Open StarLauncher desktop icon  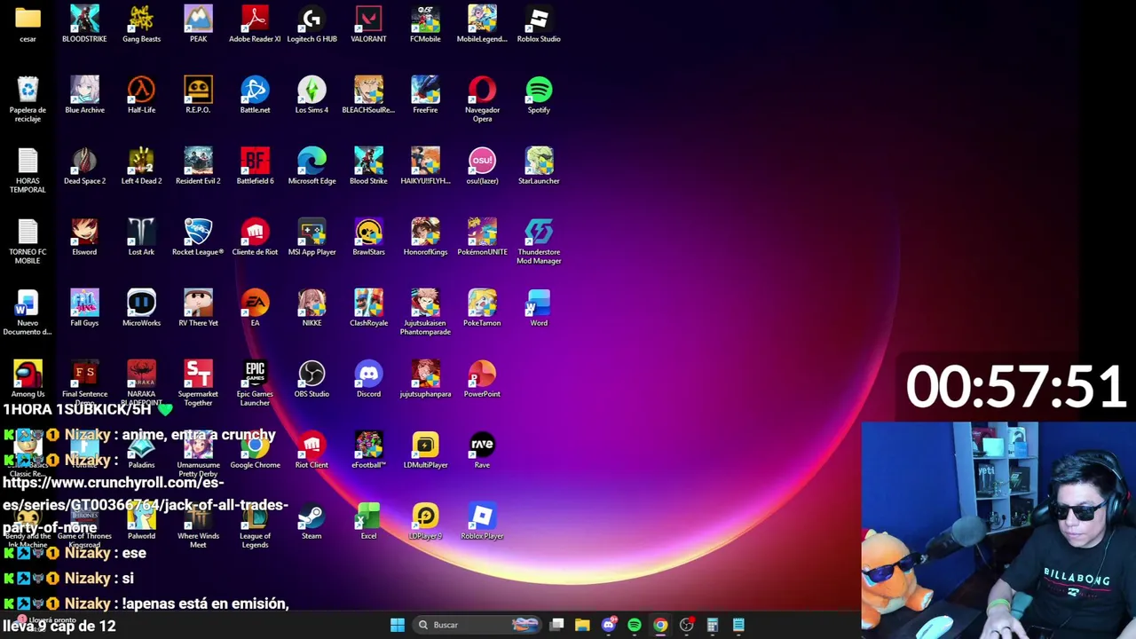539,166
